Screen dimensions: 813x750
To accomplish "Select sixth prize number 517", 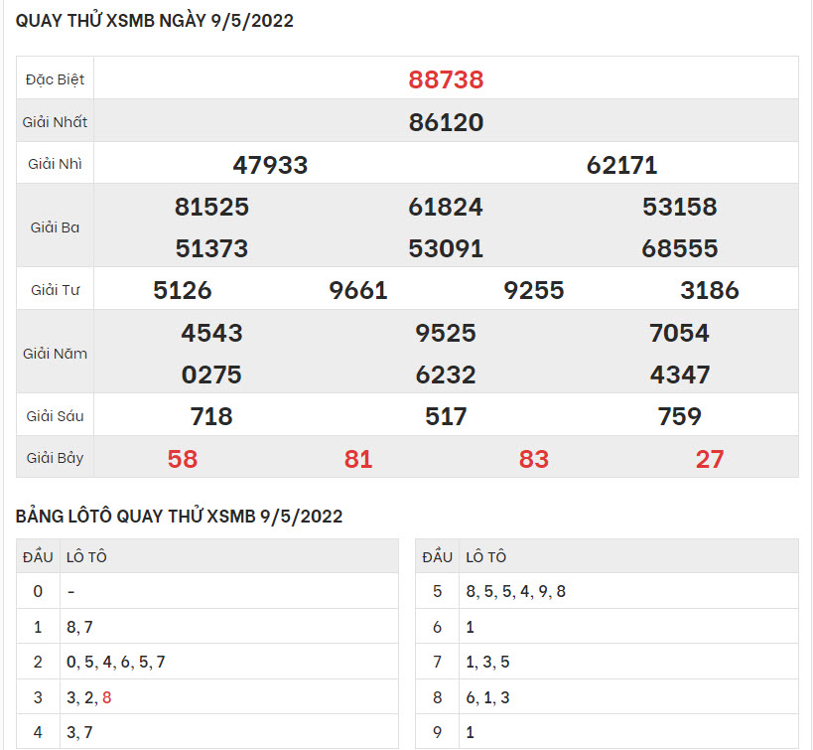I will [x=446, y=416].
